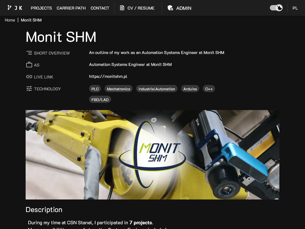This screenshot has height=229, width=305.
Task: Click the Monit SHM banner image
Action: tap(152, 155)
